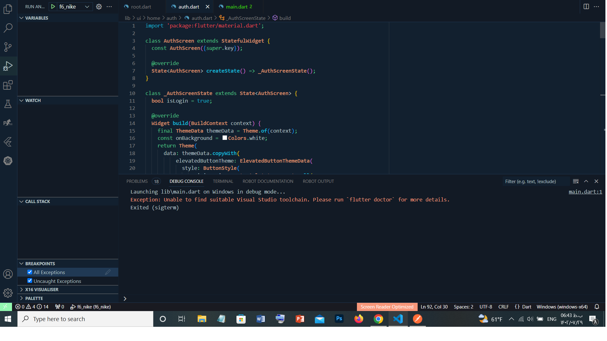
Task: Open the Explorer view in activity bar
Action: tap(8, 9)
